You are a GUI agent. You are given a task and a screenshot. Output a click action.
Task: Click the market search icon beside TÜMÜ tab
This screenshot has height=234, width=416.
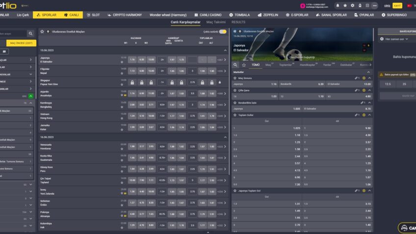(x=235, y=65)
